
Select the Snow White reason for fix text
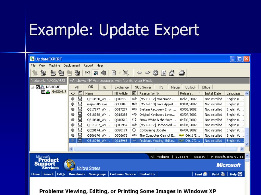pos(158,120)
